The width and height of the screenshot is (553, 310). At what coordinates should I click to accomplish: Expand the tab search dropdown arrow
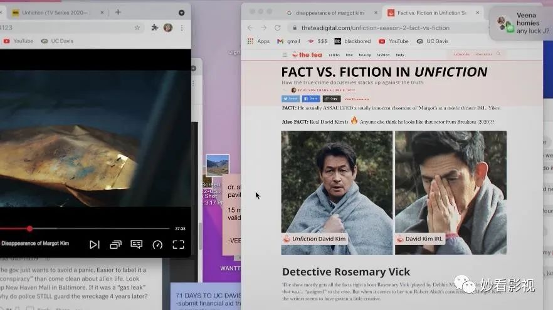point(181,12)
